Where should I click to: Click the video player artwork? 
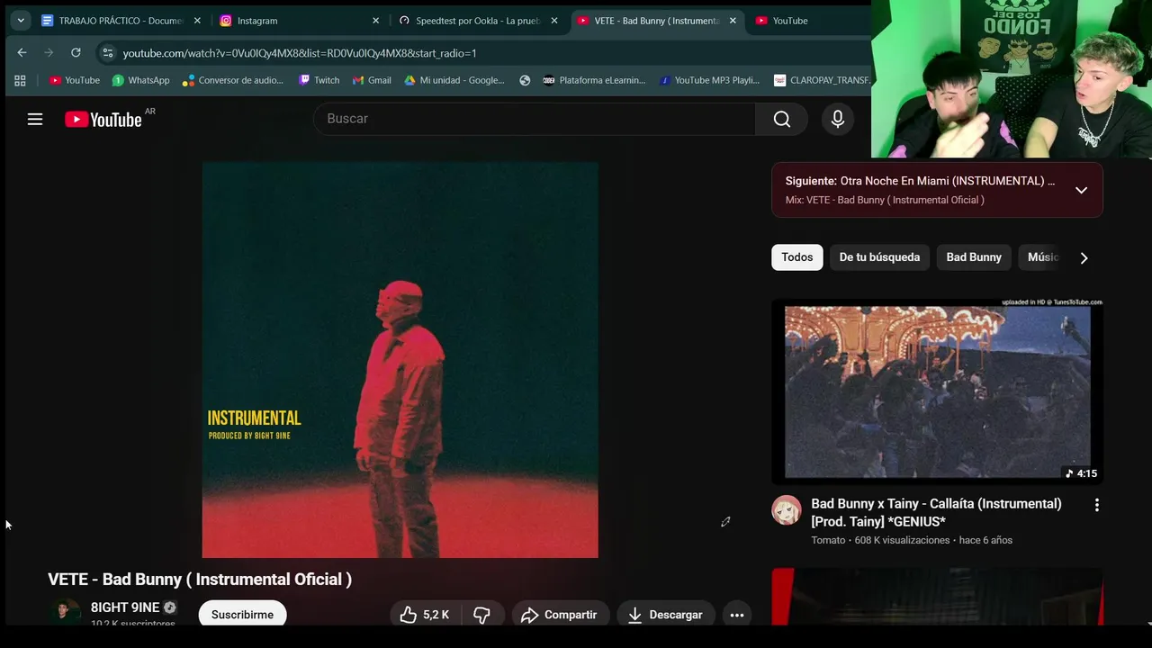tap(400, 360)
